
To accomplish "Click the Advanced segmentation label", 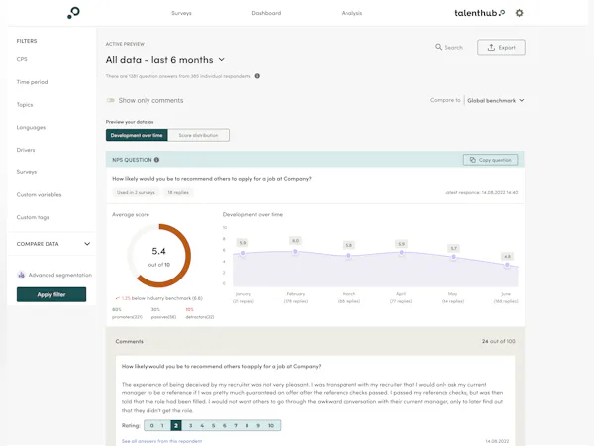I will [60, 275].
